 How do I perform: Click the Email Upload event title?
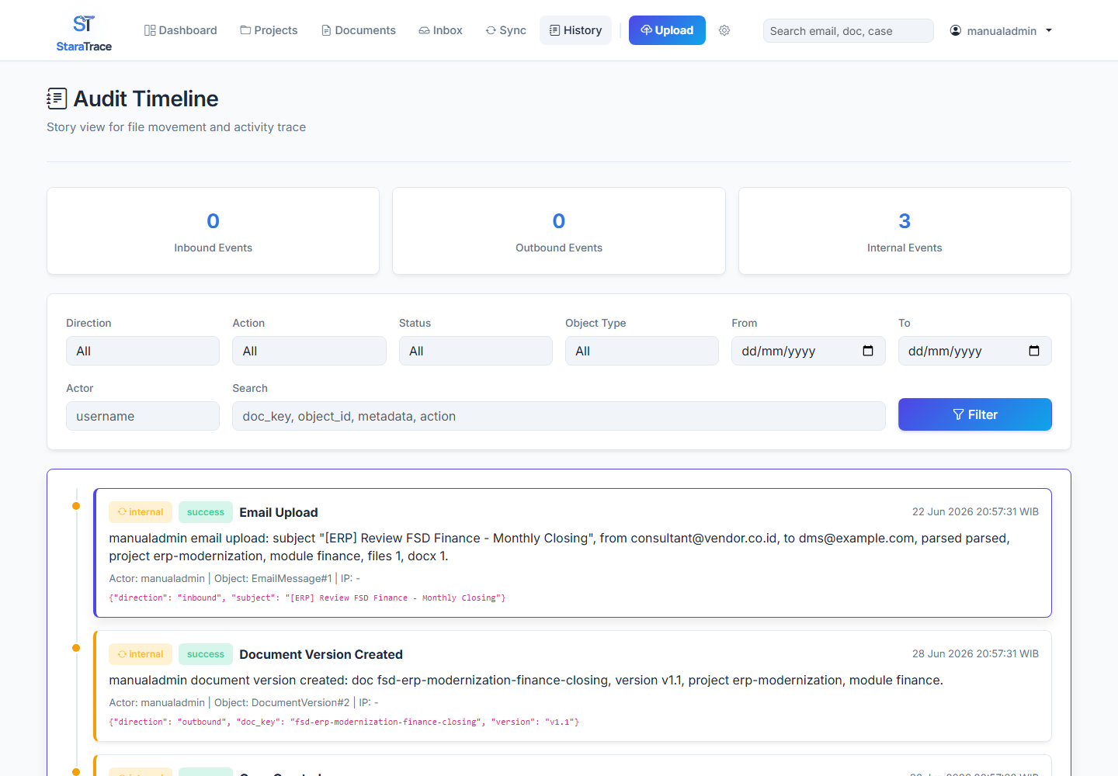(x=279, y=512)
